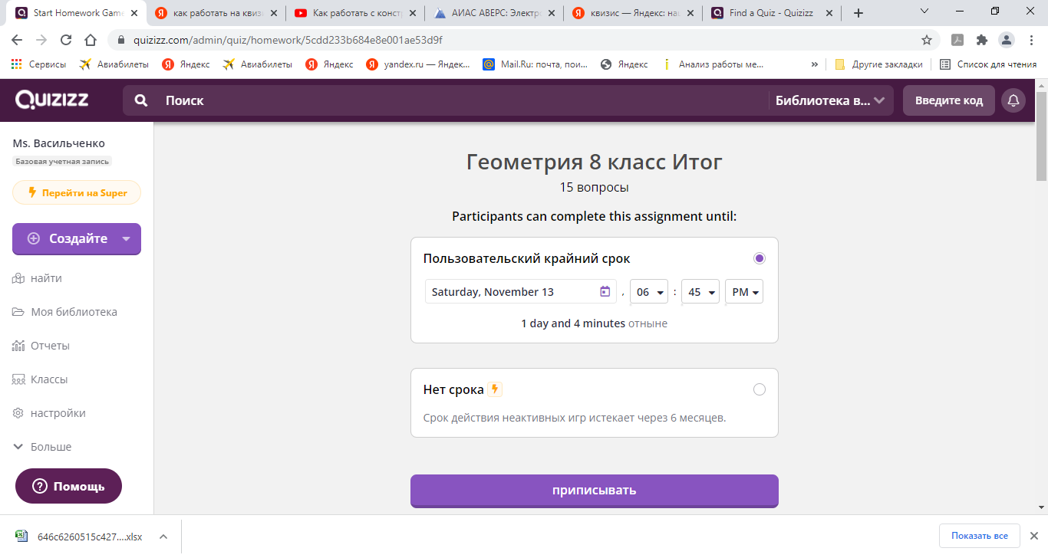The width and height of the screenshot is (1048, 558).
Task: Open a new browser tab
Action: (x=859, y=13)
